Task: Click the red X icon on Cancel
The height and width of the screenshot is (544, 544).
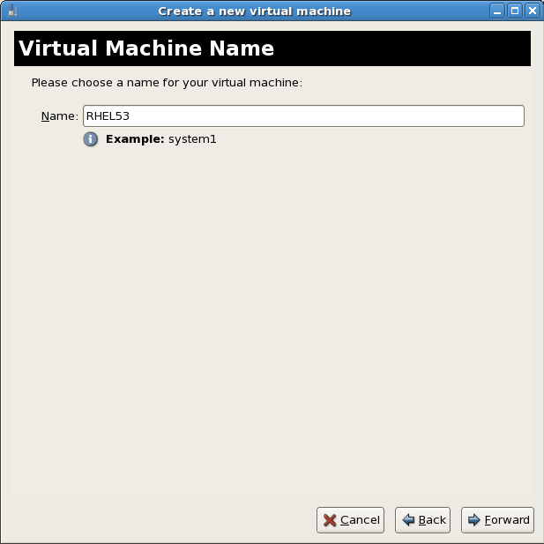Action: [330, 520]
